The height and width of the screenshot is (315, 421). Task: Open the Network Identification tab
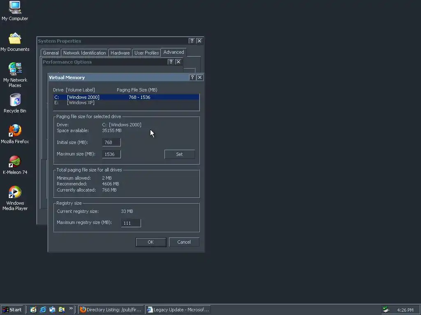pyautogui.click(x=85, y=53)
